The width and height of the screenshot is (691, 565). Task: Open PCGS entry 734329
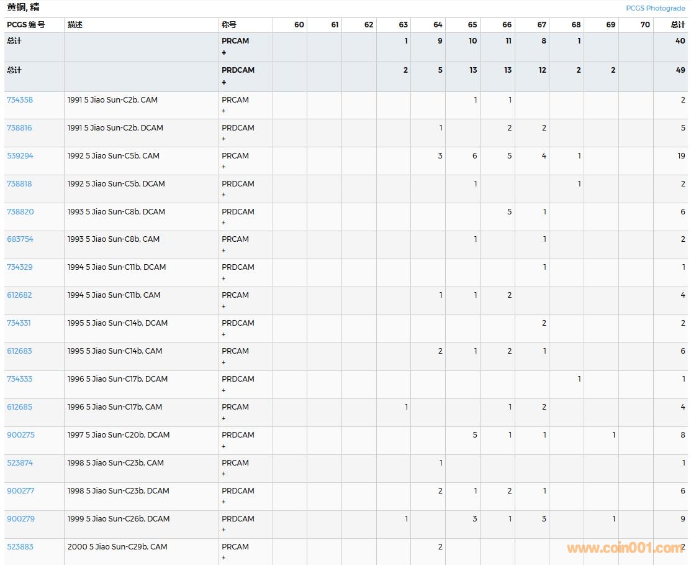[x=20, y=267]
